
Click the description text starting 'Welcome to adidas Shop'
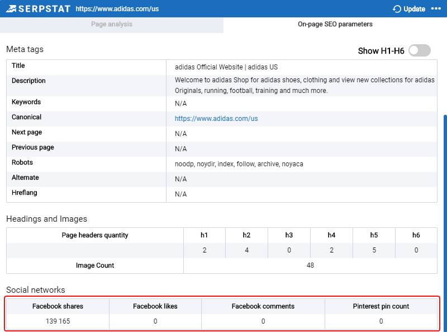click(x=305, y=85)
